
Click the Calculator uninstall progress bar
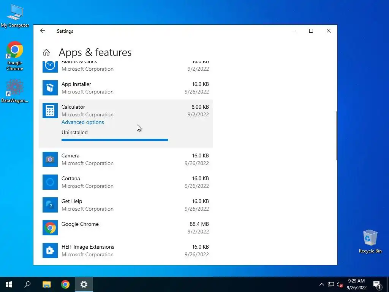click(115, 140)
